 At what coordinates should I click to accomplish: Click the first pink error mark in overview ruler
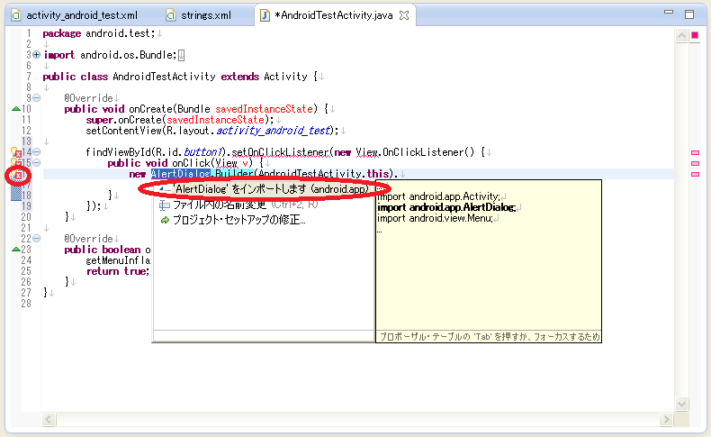[695, 153]
